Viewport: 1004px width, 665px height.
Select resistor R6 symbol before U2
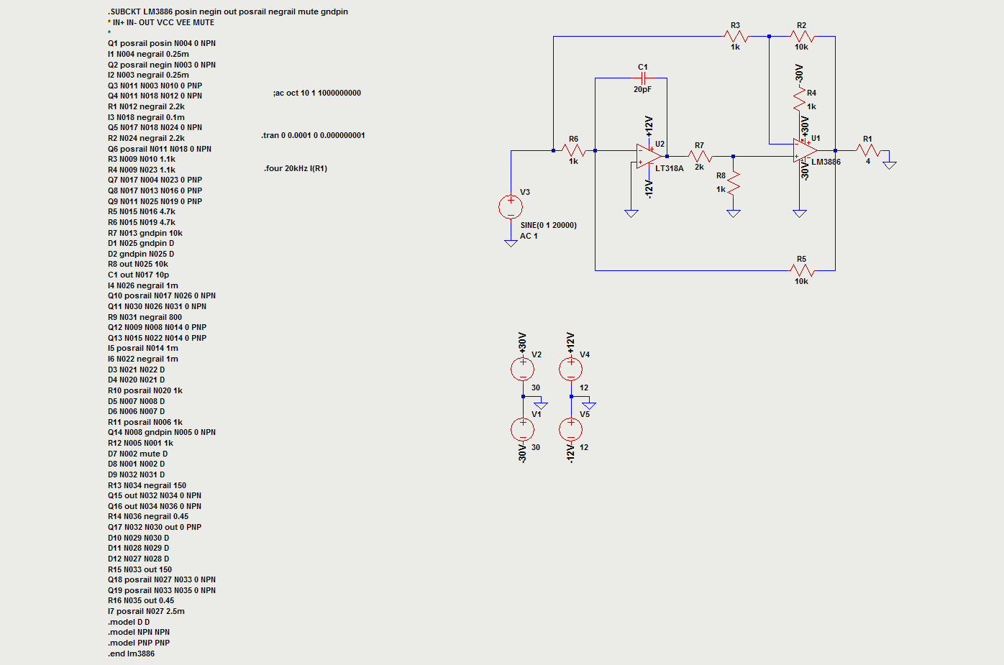tap(574, 150)
